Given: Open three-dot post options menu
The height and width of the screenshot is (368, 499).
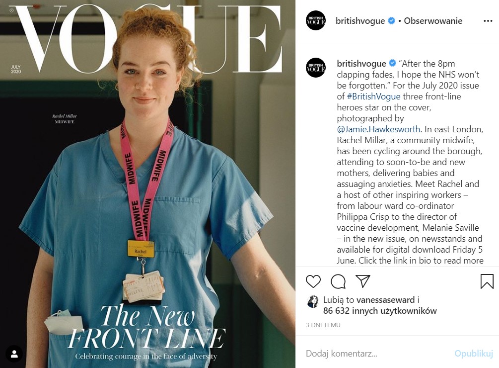Looking at the screenshot, I should 488,21.
